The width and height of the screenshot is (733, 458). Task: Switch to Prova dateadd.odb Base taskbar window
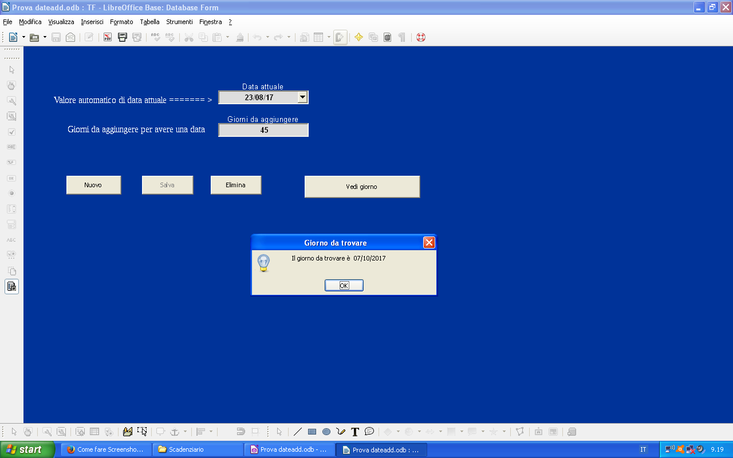click(x=290, y=449)
